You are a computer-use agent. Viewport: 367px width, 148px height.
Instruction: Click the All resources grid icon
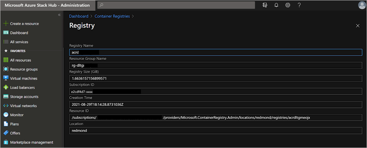click(x=6, y=60)
